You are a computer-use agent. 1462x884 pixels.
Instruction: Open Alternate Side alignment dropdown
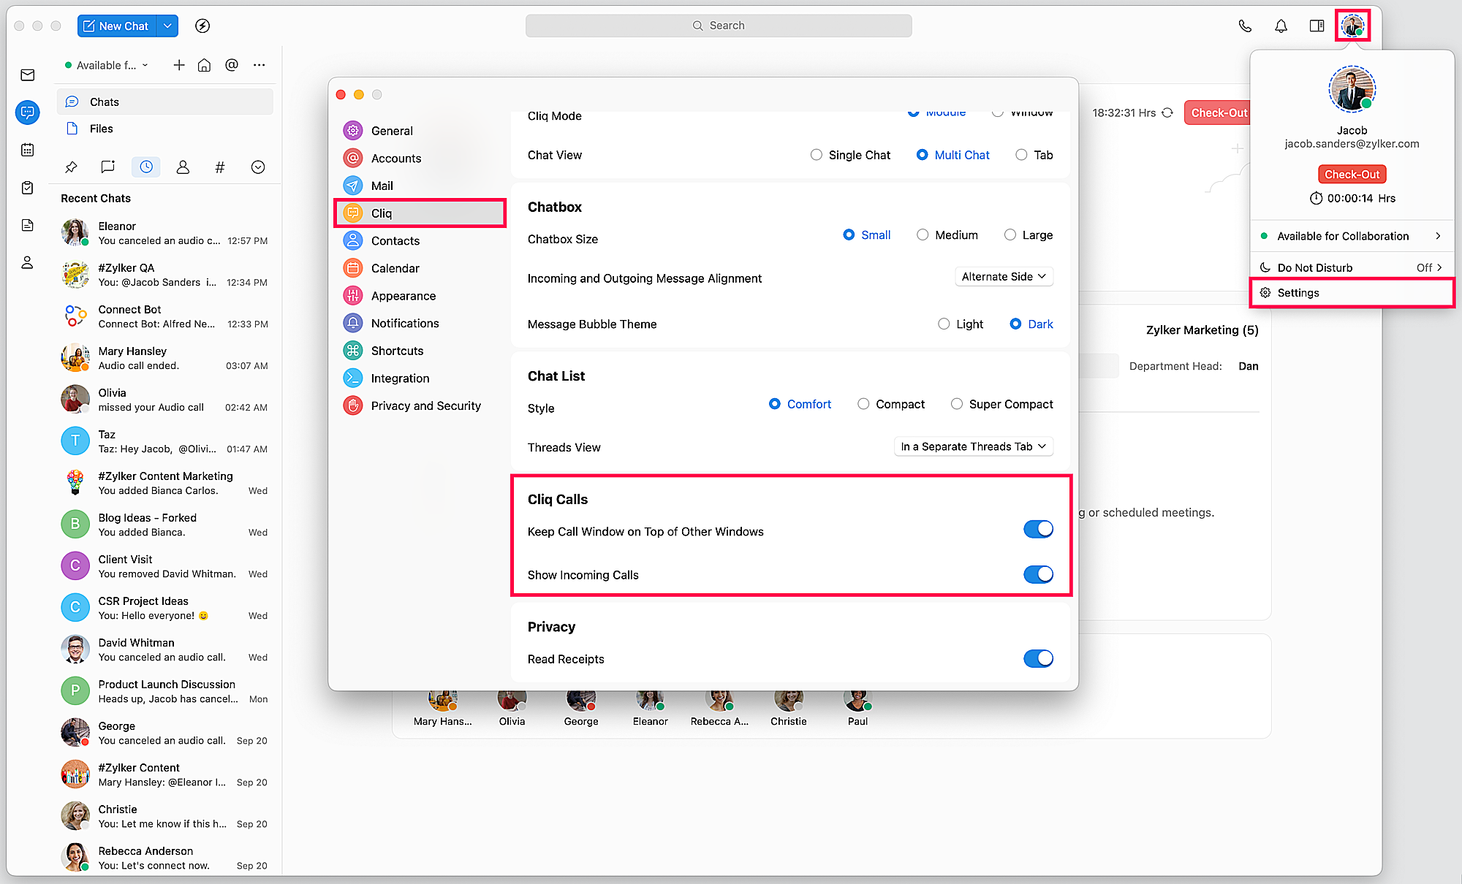[x=1004, y=277]
